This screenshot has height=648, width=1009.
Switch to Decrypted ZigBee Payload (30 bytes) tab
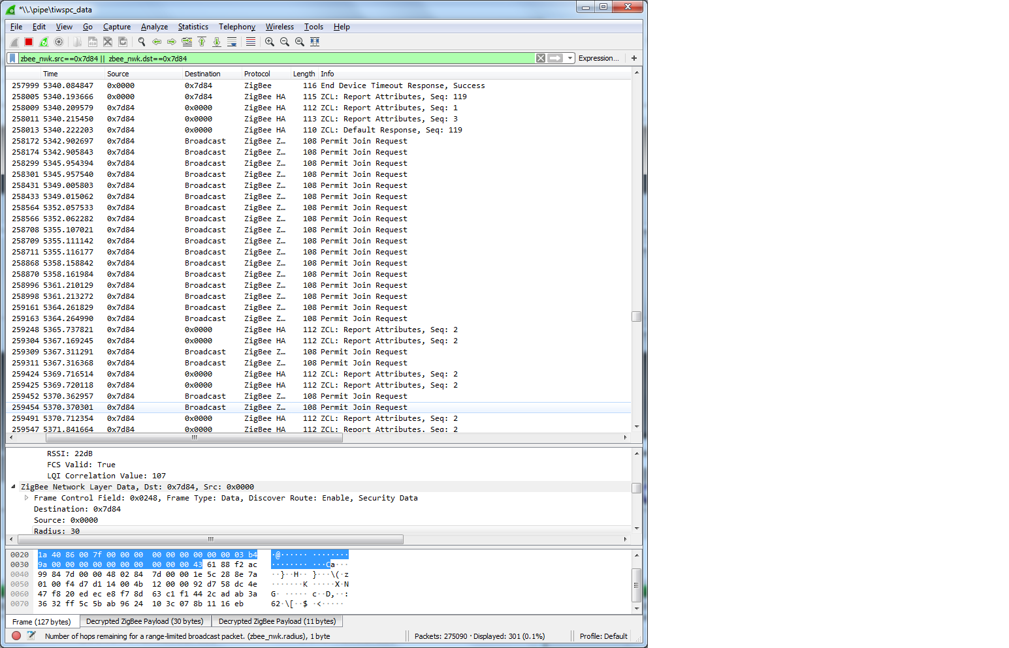(145, 621)
